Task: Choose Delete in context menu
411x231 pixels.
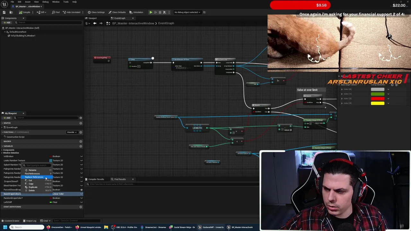Action: pos(37,191)
